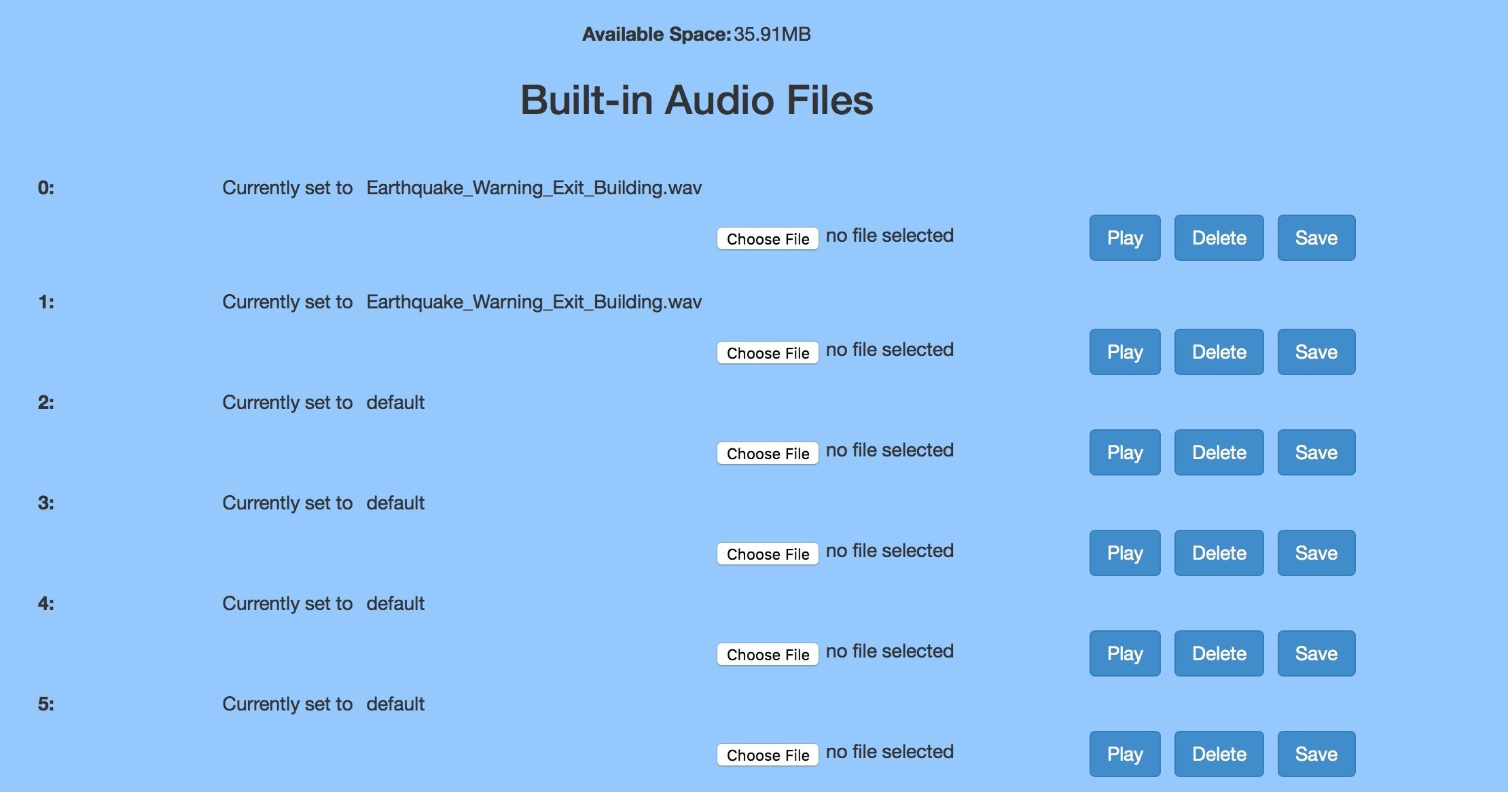Click Play button for audio file 1

pyautogui.click(x=1124, y=350)
